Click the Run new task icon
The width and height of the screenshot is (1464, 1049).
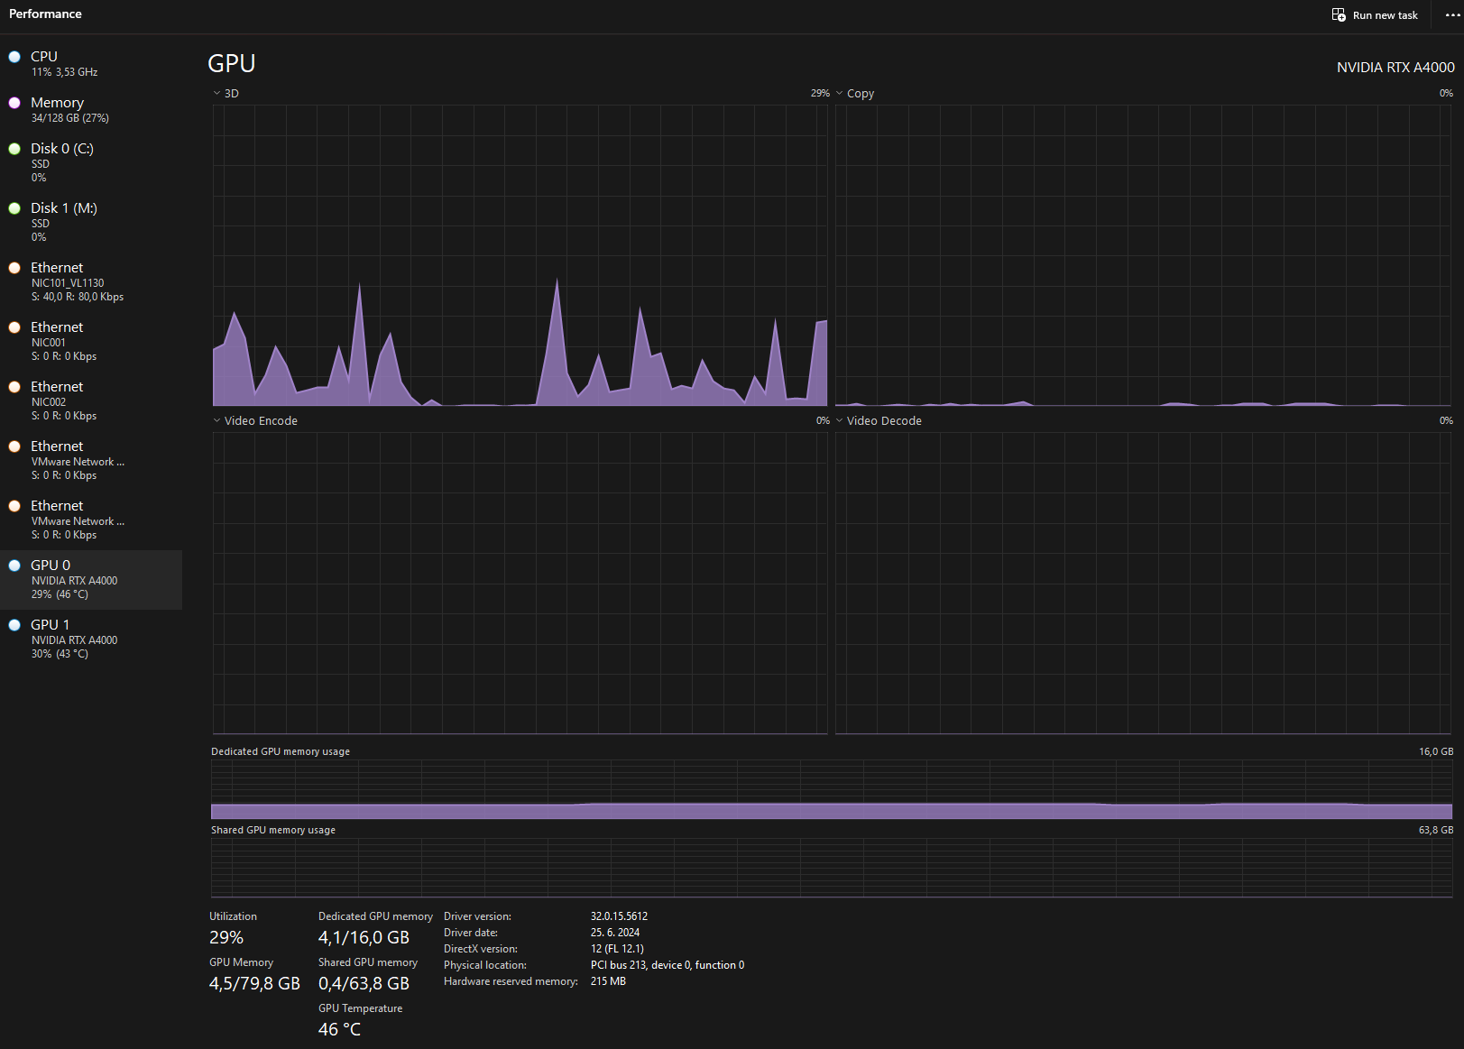[x=1339, y=14]
